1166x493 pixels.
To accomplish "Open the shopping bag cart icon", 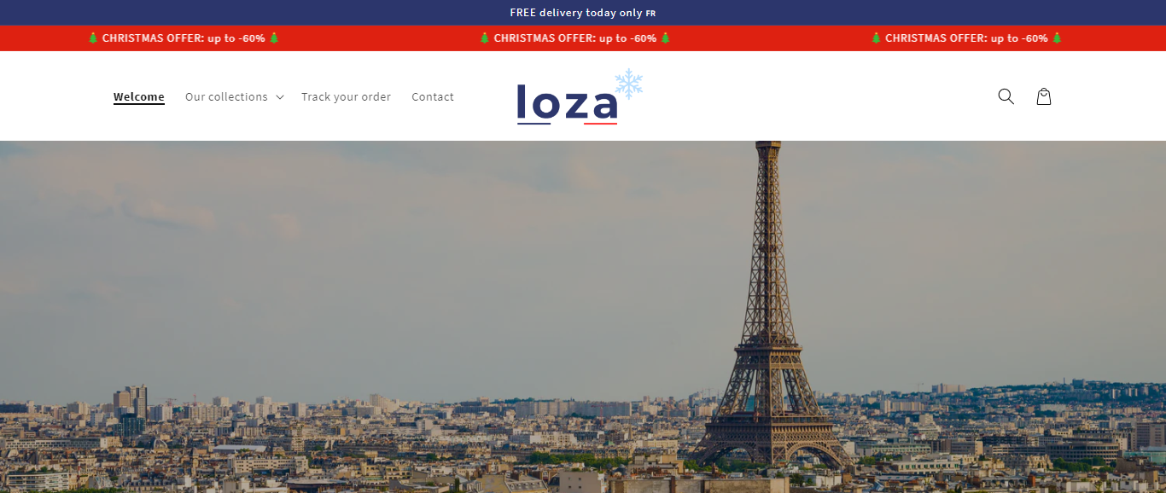I will [1043, 96].
